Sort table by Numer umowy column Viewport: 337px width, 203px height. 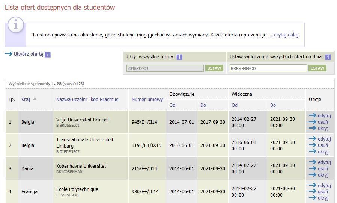coord(147,100)
